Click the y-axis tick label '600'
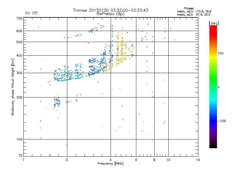 19,31
